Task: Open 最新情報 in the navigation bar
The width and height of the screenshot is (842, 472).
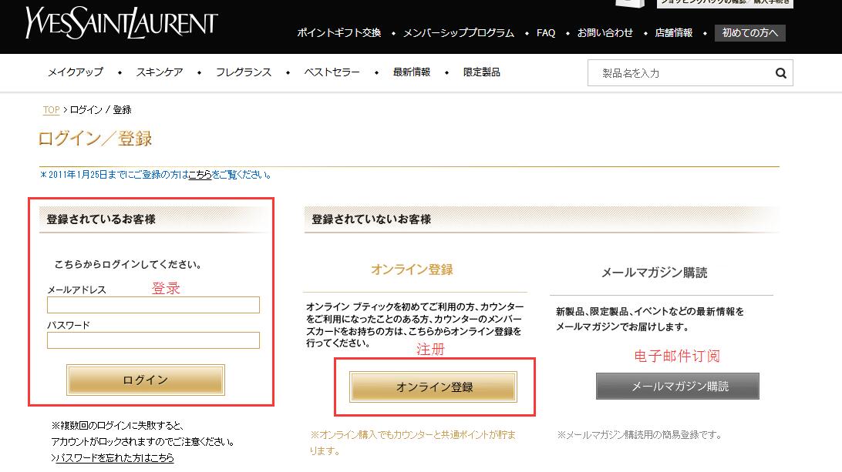Action: click(x=412, y=72)
